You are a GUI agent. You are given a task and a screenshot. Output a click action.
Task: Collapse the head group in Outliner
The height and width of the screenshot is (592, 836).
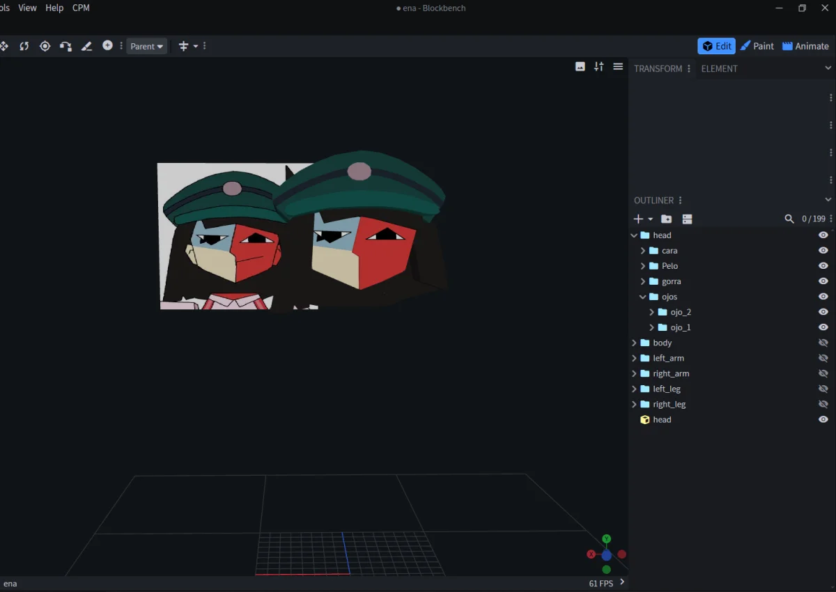coord(634,235)
